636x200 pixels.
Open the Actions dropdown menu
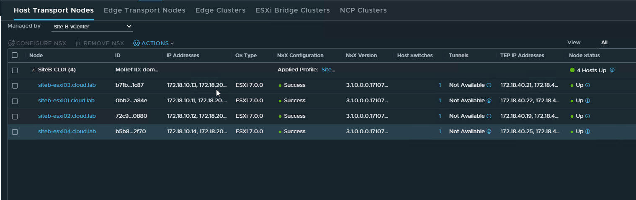pos(153,43)
